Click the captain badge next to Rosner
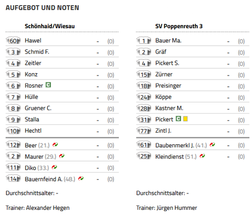Screen dimensions: 252x215 click(x=48, y=85)
